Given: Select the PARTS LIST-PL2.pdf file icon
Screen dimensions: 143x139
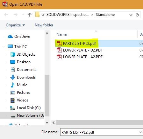Looking at the screenshot, I should (x=59, y=43).
